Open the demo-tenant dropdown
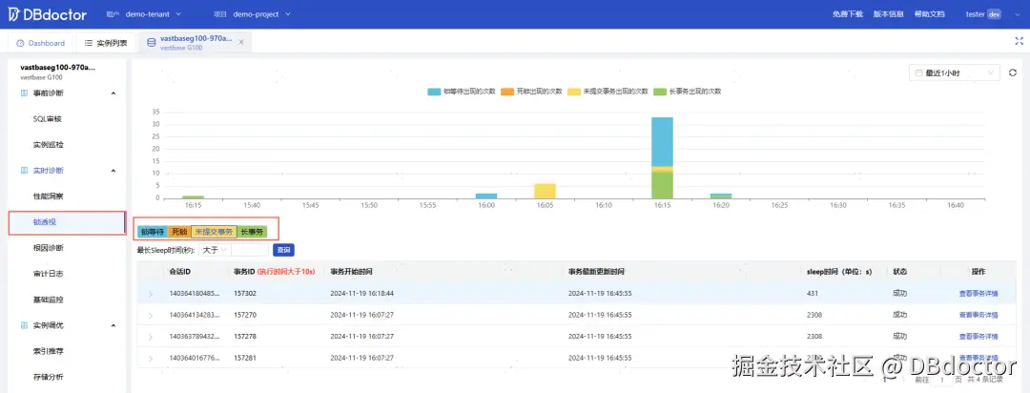Screen dimensions: 1030x393 coord(154,13)
